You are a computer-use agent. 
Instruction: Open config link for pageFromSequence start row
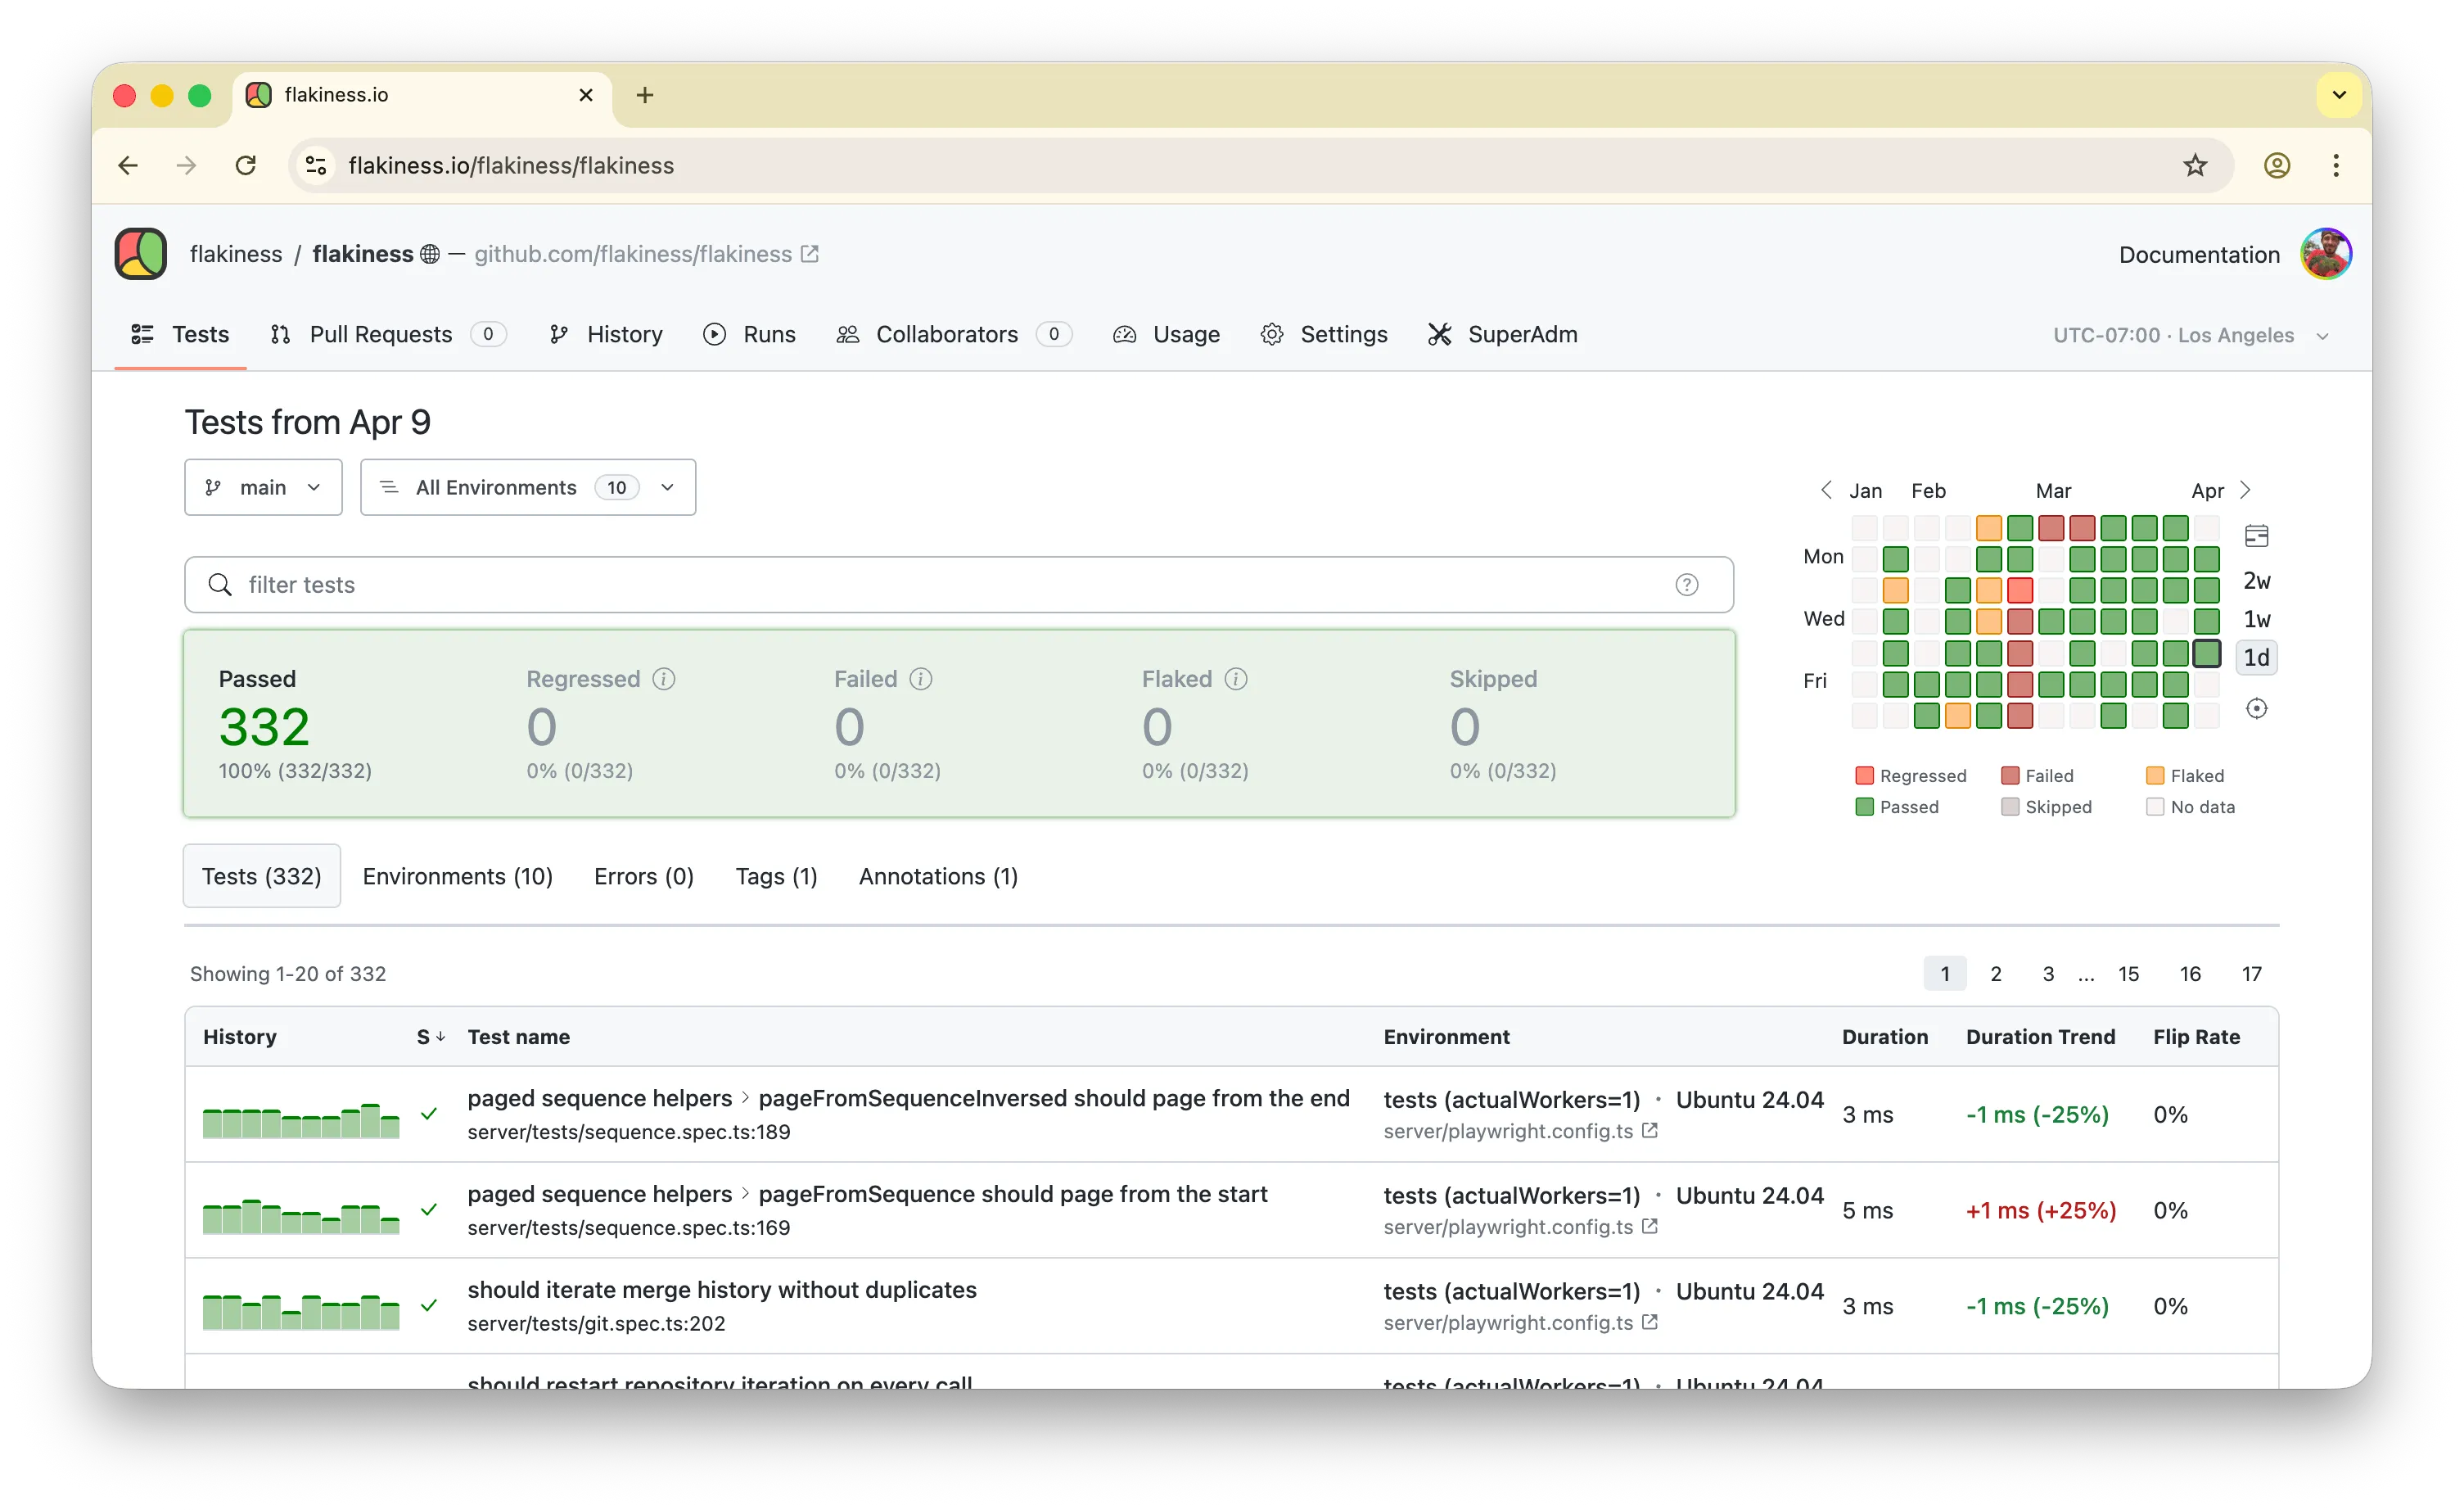(1650, 1226)
